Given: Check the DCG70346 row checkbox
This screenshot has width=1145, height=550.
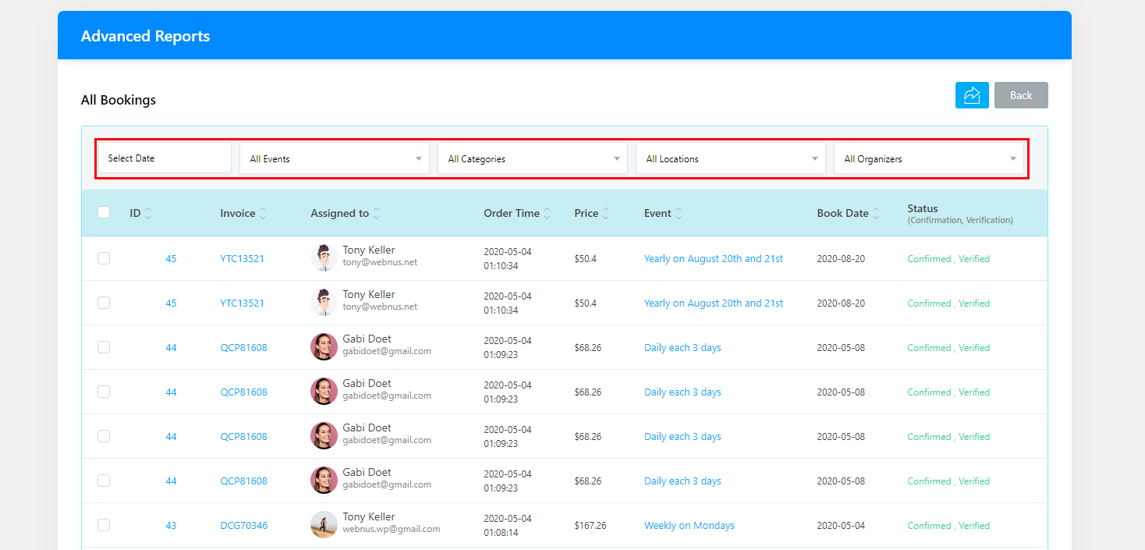Looking at the screenshot, I should tap(104, 525).
